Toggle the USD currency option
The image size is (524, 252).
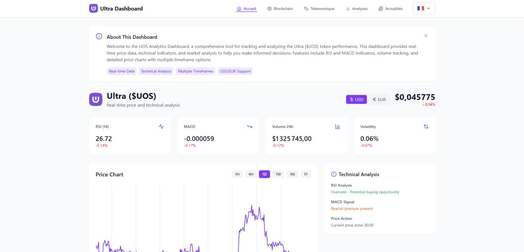tap(356, 99)
